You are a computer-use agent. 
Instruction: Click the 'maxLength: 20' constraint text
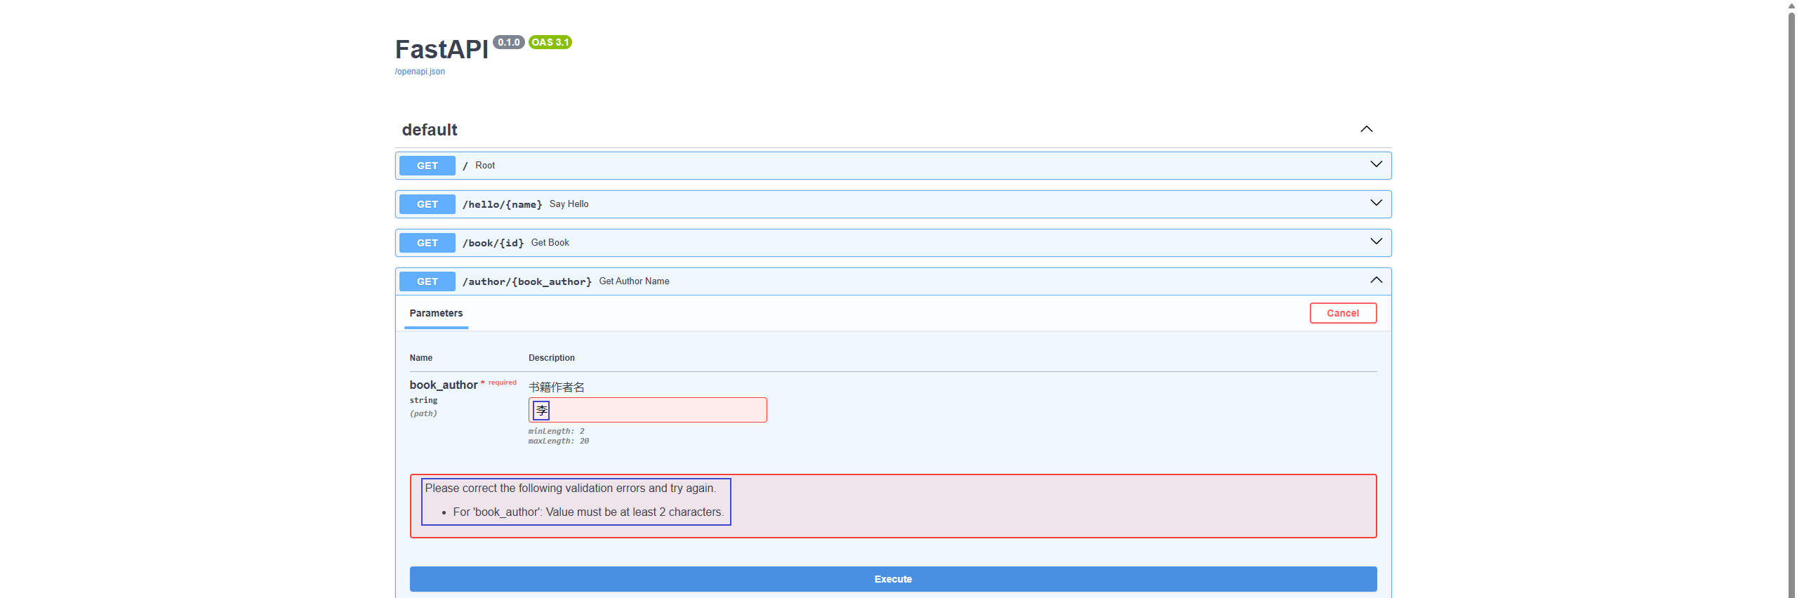(x=559, y=441)
